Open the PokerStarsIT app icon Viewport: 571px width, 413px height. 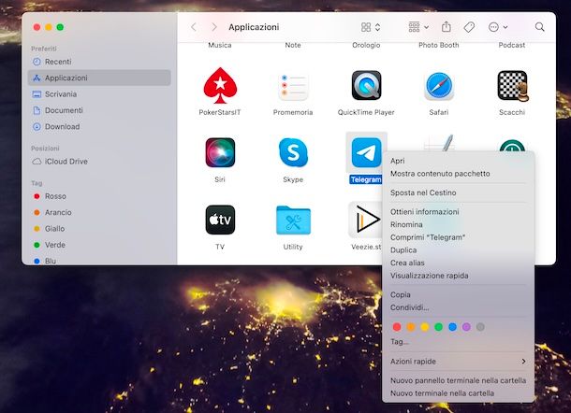[x=220, y=86]
